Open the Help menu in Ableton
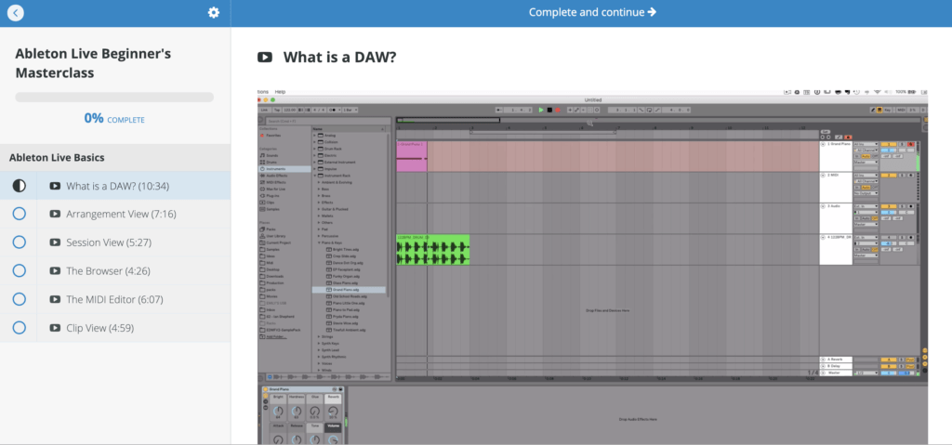The width and height of the screenshot is (952, 445). 280,92
